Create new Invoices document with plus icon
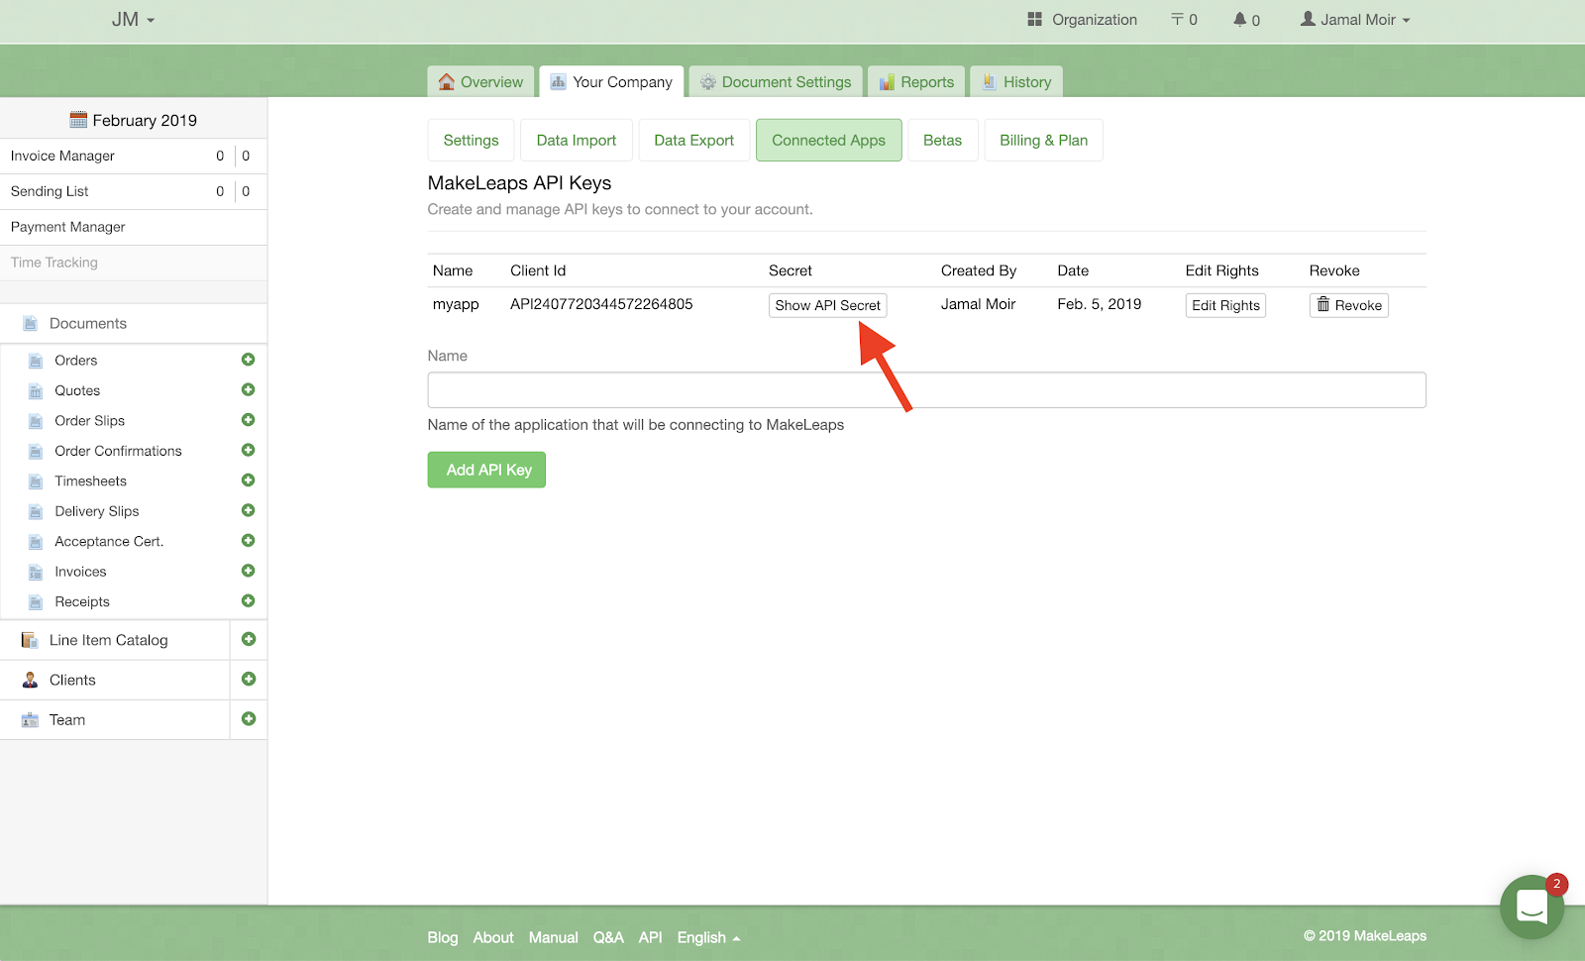This screenshot has height=961, width=1585. 249,571
